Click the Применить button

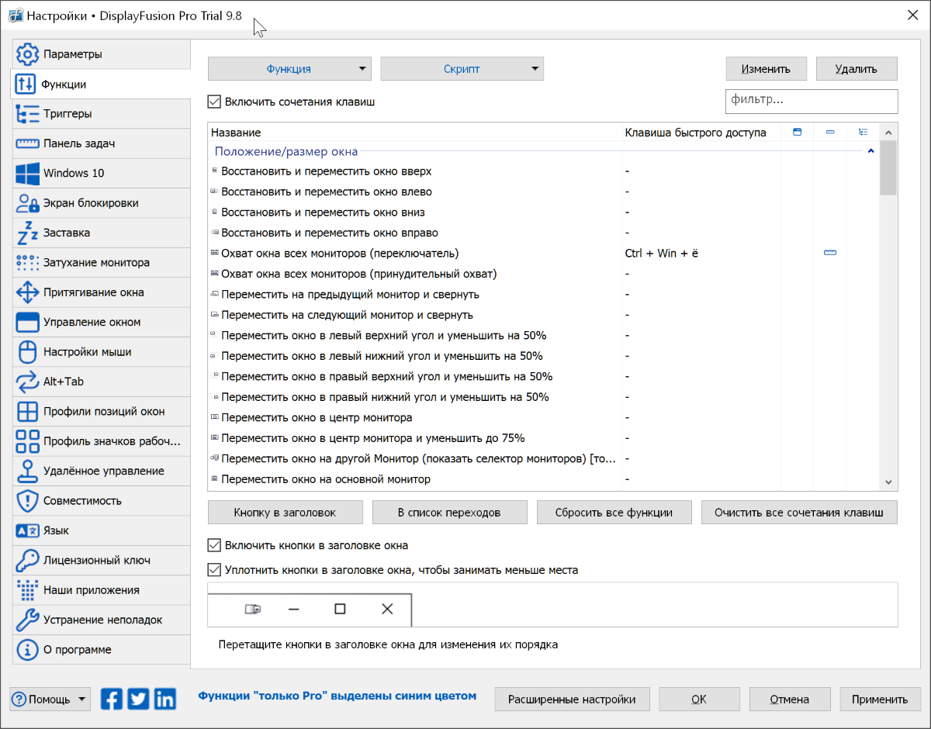(880, 699)
